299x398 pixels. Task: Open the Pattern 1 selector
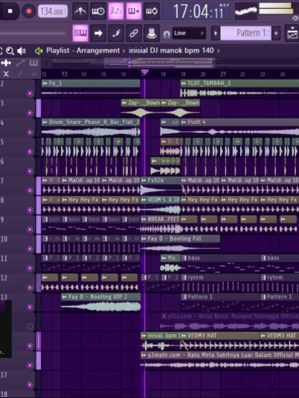245,33
